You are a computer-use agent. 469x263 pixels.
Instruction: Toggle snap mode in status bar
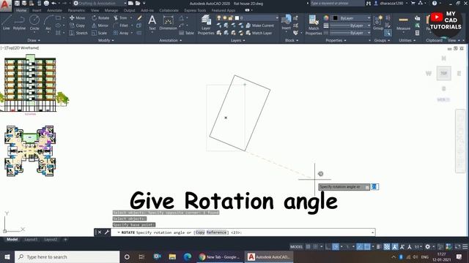pyautogui.click(x=316, y=247)
